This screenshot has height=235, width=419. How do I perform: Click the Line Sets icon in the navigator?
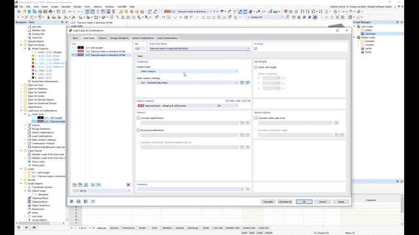pos(29,27)
